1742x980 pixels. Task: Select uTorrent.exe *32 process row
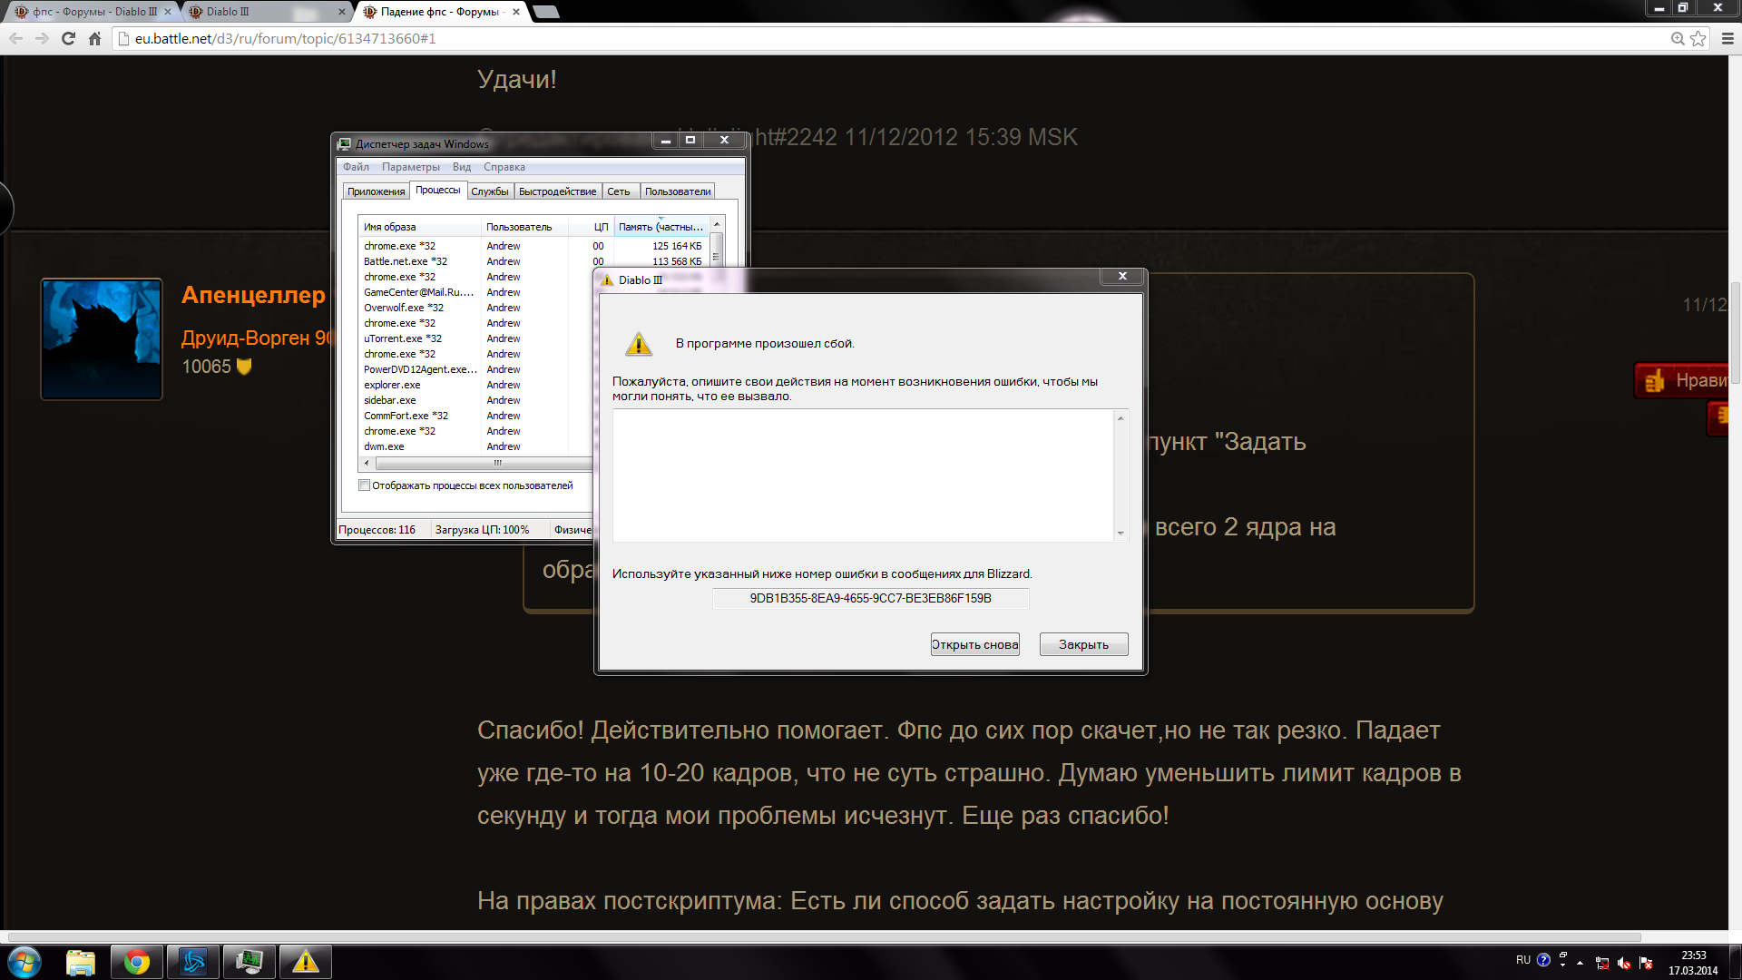tap(475, 338)
